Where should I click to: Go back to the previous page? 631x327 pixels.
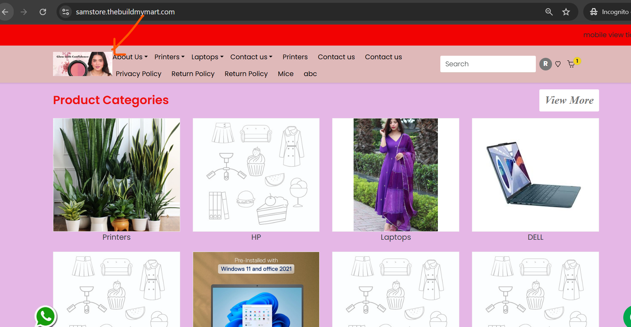[5, 12]
